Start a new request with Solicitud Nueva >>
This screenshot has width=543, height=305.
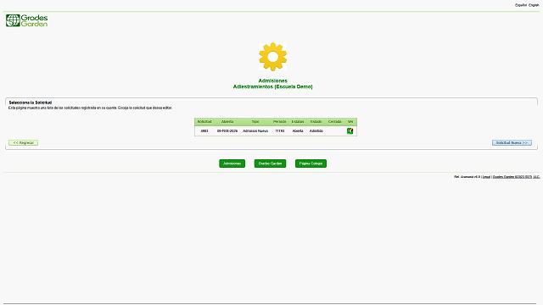coord(512,143)
